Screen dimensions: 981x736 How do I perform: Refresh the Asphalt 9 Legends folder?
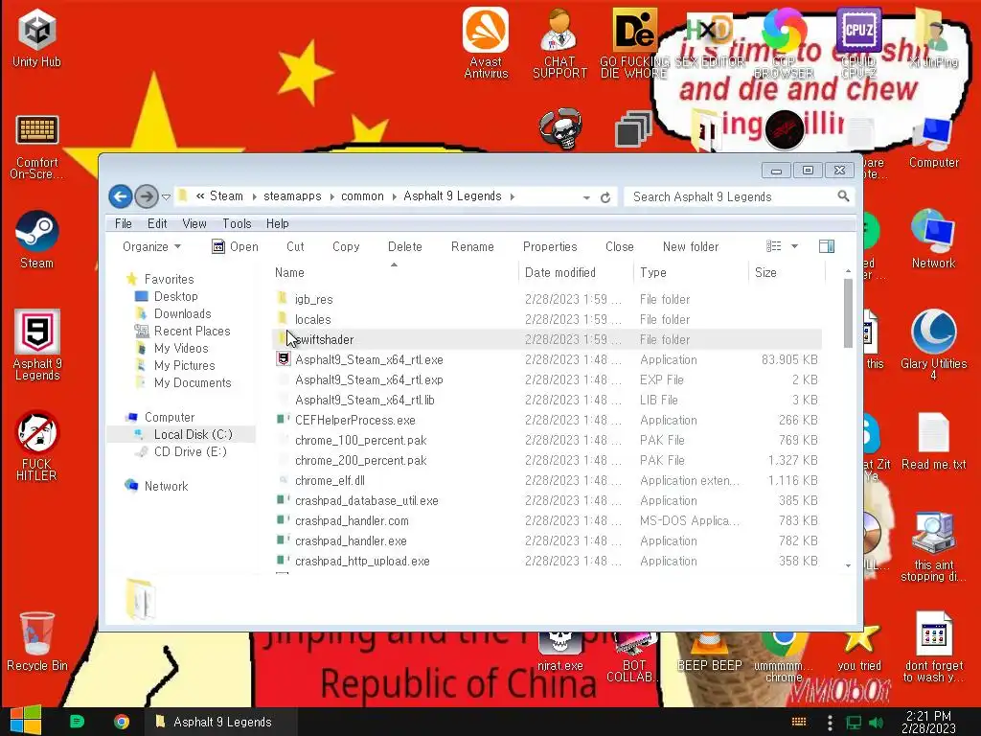(605, 197)
